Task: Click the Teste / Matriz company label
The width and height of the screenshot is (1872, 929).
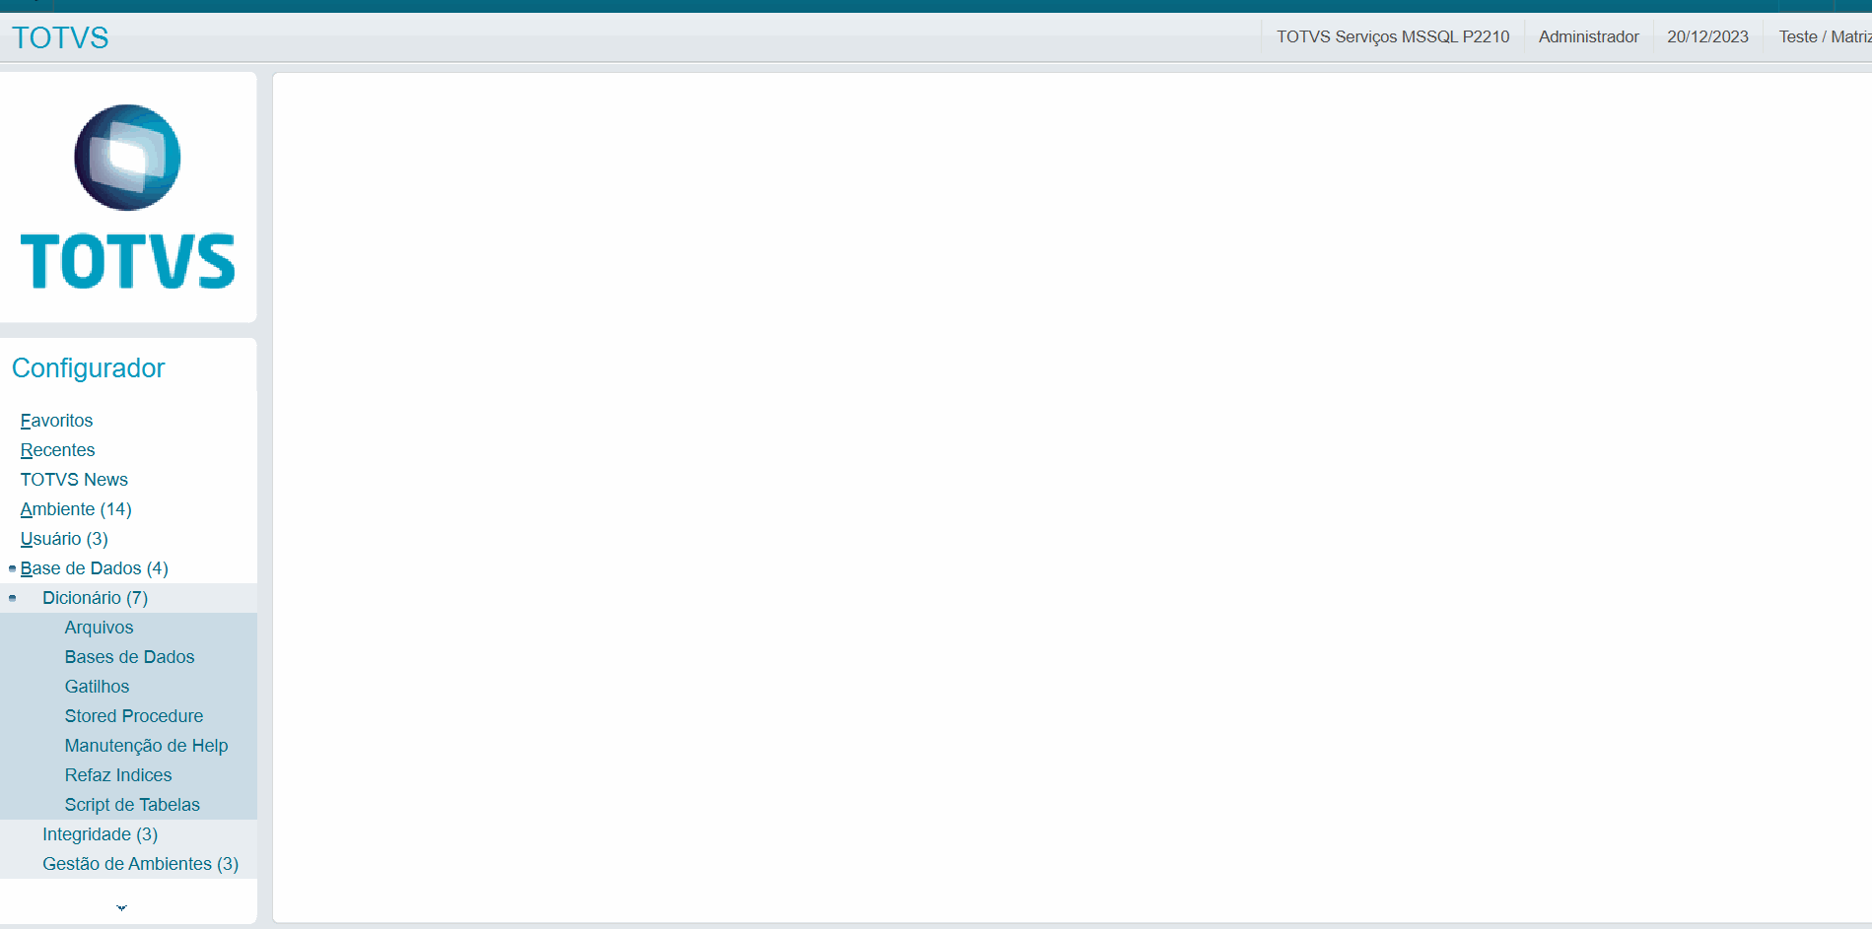Action: tap(1825, 36)
